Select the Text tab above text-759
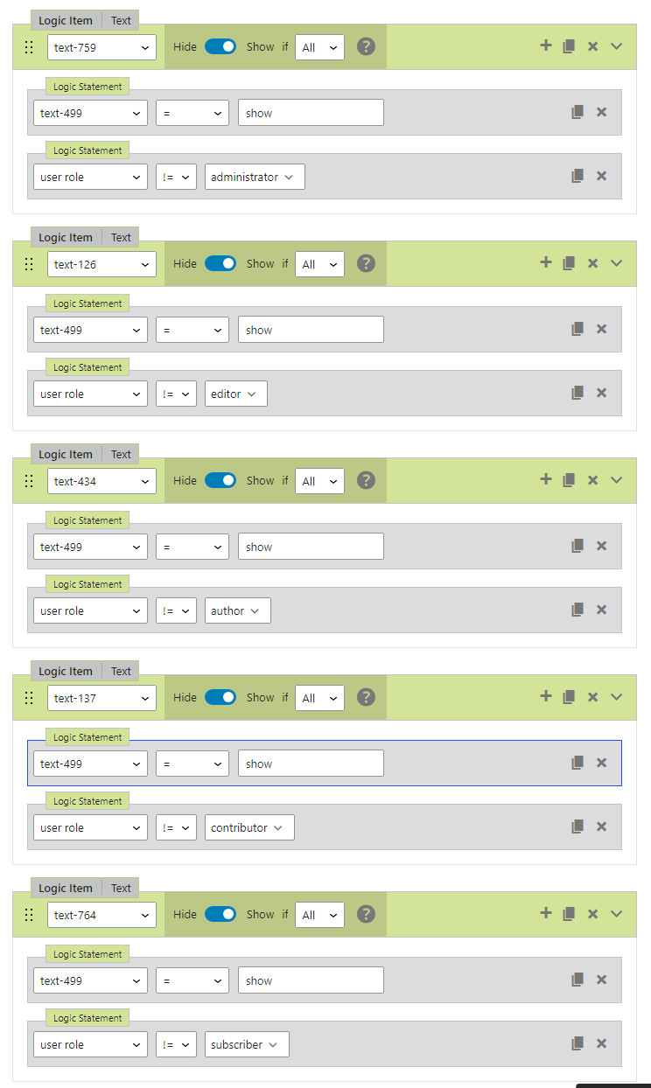 tap(121, 20)
